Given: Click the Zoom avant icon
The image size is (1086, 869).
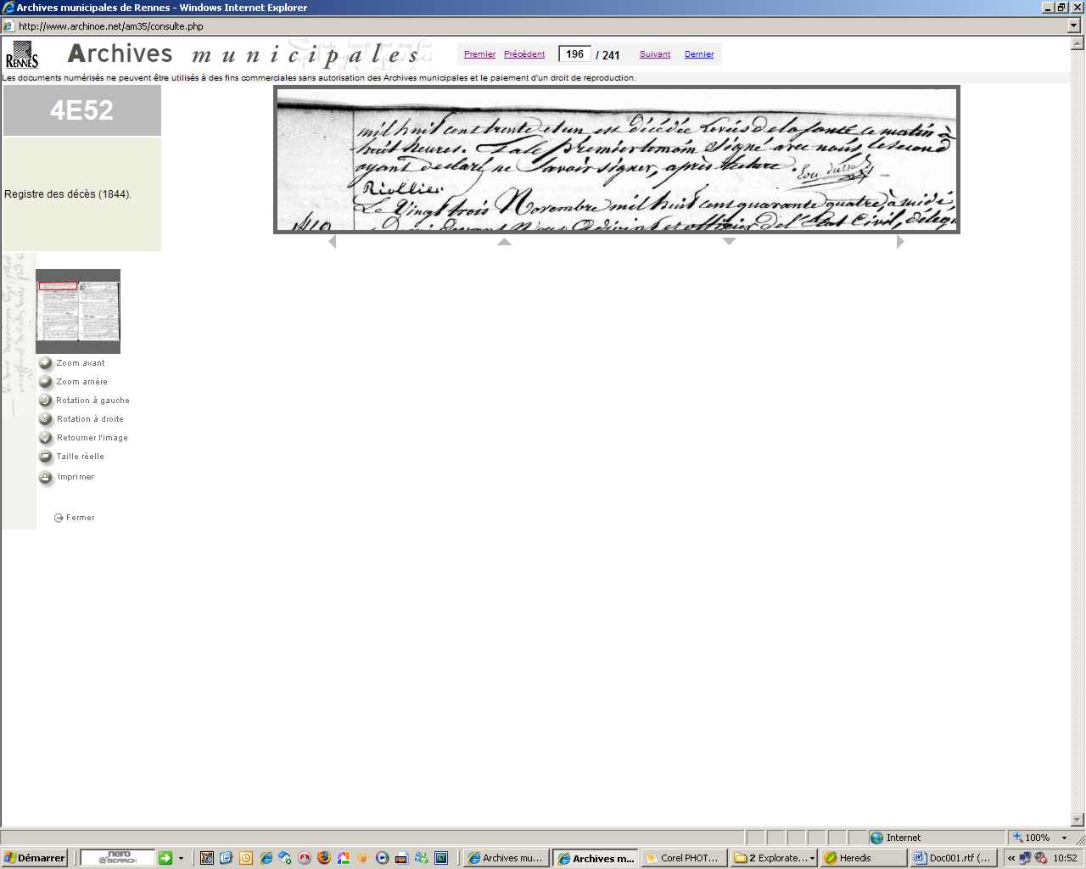Looking at the screenshot, I should tap(46, 363).
